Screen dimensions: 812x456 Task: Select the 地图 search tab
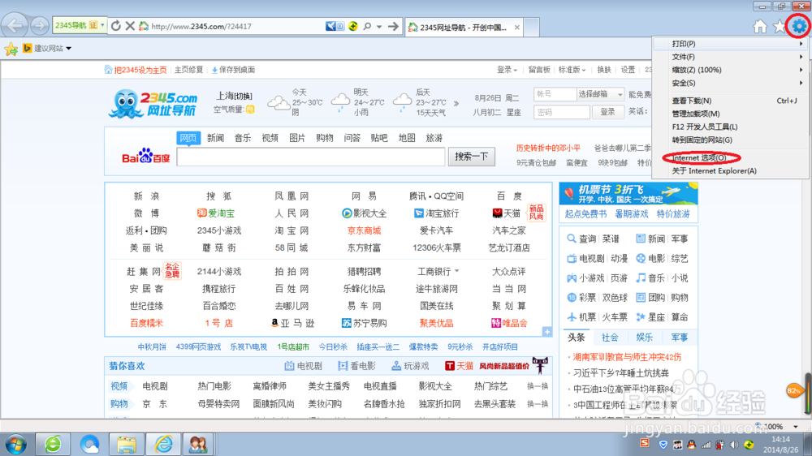(407, 138)
